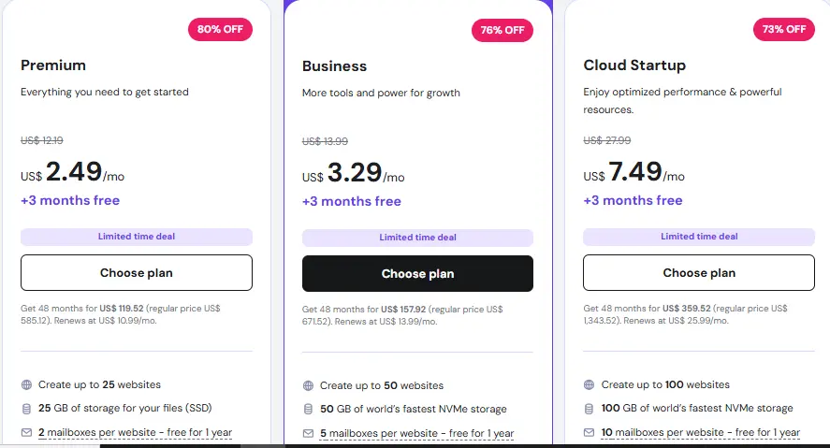Click the 80% OFF badge
This screenshot has width=830, height=448.
point(220,29)
